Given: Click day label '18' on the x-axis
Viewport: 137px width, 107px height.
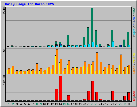Looking at the screenshot, I should pos(76,104).
